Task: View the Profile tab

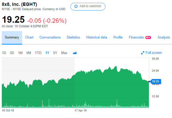Action: pyautogui.click(x=118, y=37)
